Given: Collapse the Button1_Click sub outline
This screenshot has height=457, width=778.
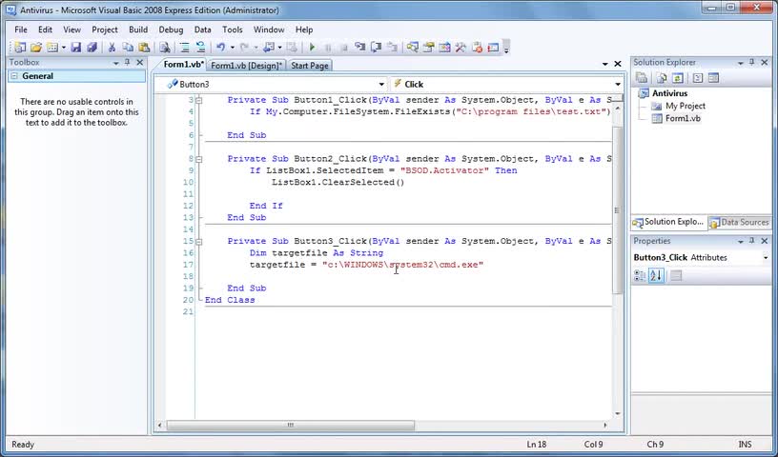Looking at the screenshot, I should coord(199,100).
